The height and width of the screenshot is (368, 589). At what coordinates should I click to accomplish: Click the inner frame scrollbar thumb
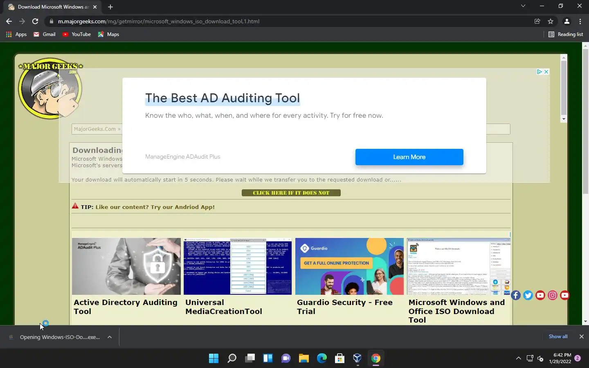coord(564,88)
